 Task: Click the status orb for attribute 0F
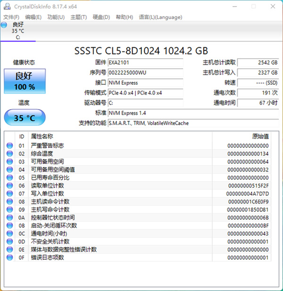pos(9,257)
